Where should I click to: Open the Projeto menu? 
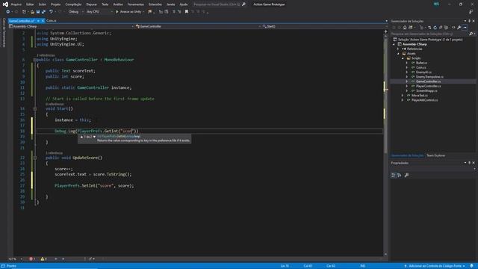pyautogui.click(x=56, y=4)
